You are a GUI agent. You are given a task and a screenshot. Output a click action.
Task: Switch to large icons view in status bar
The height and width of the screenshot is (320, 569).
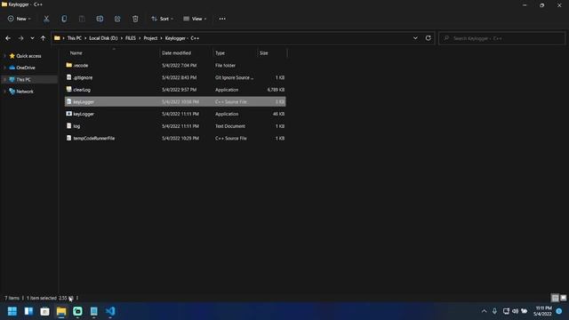click(563, 298)
